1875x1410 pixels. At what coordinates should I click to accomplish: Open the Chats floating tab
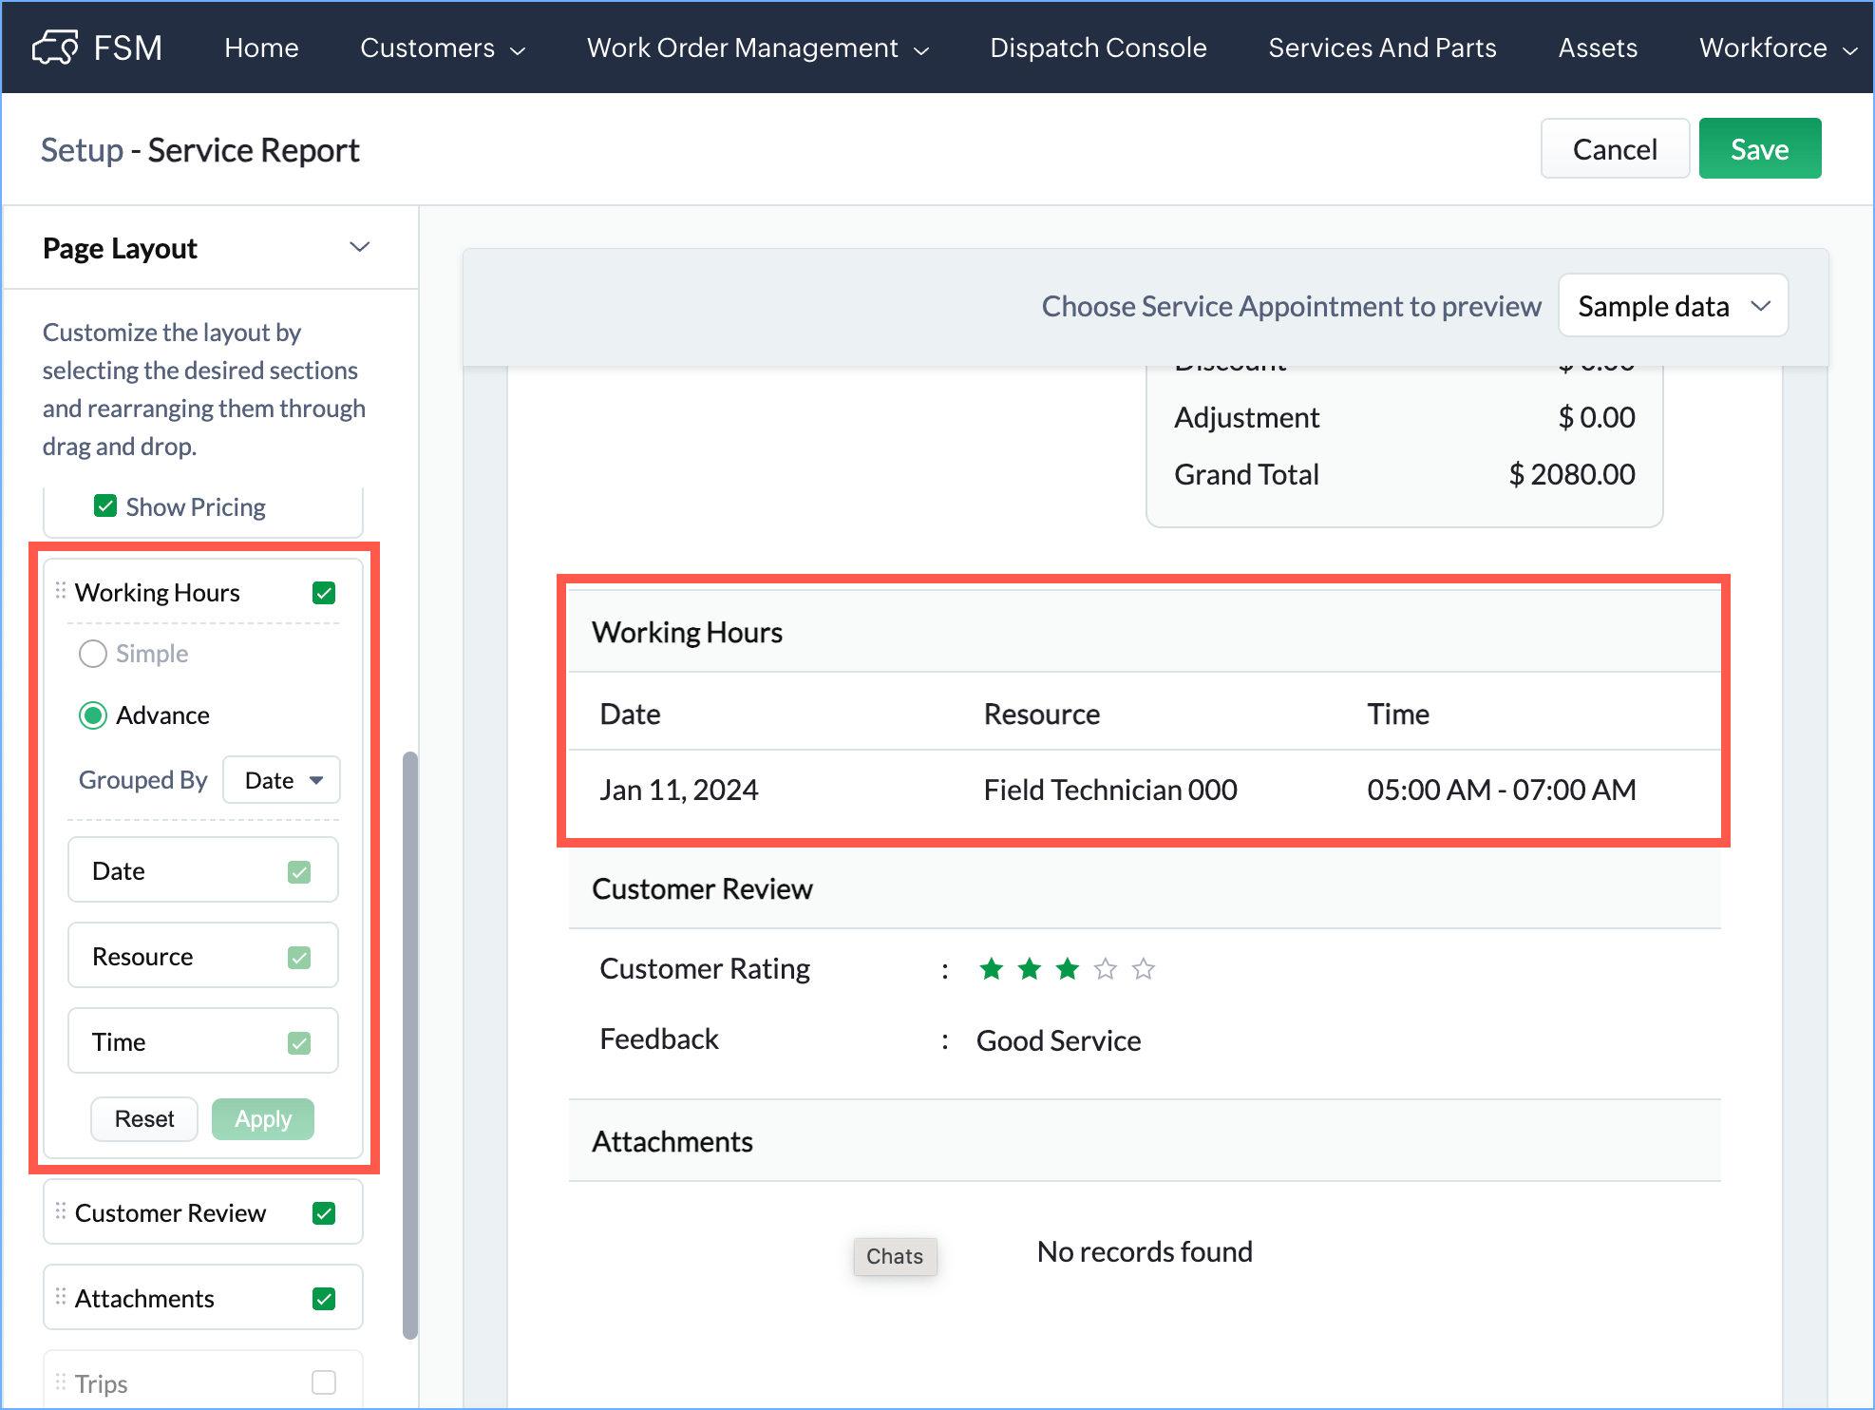pos(895,1256)
